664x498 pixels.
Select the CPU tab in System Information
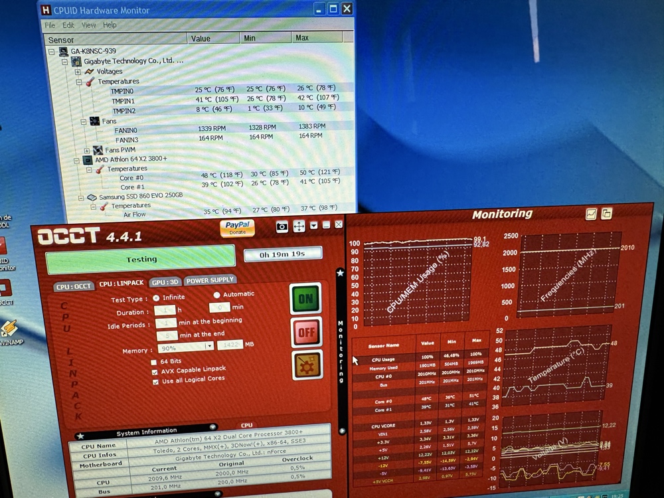tap(247, 425)
